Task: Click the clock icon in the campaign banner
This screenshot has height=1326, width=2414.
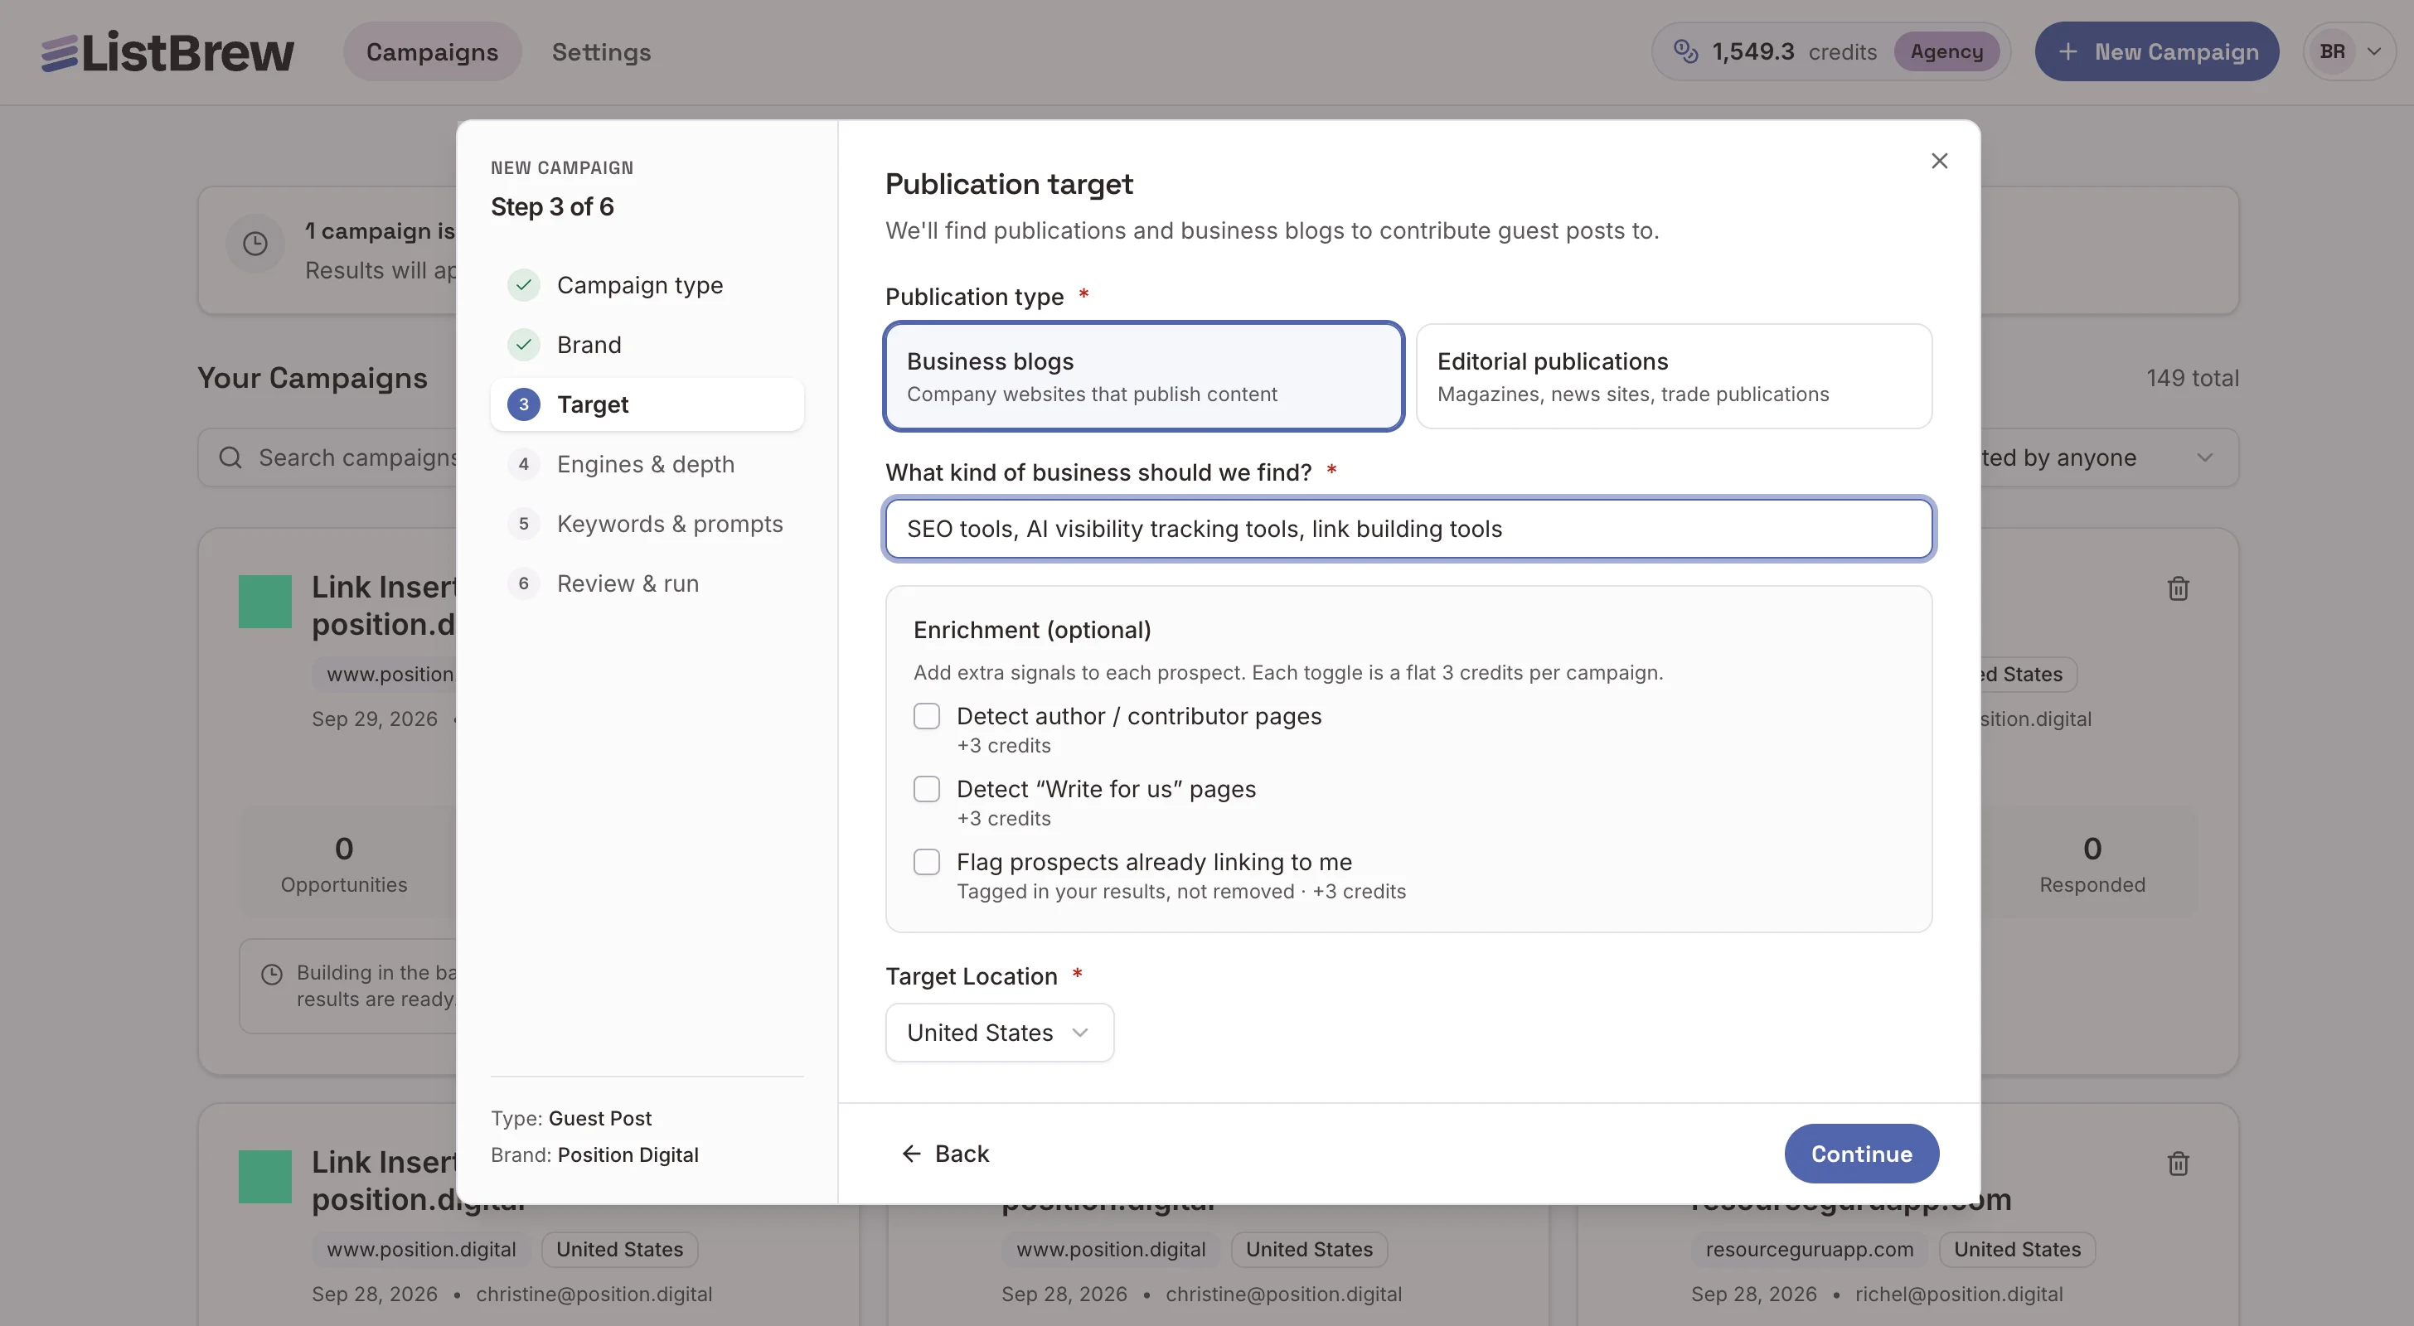Action: (254, 244)
